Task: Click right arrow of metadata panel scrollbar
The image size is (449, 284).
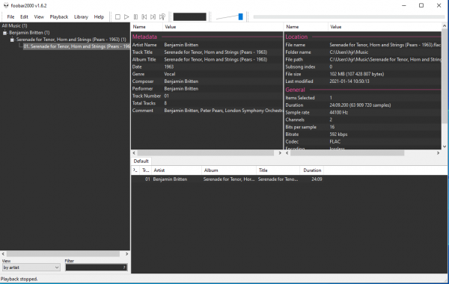Action: coord(280,153)
